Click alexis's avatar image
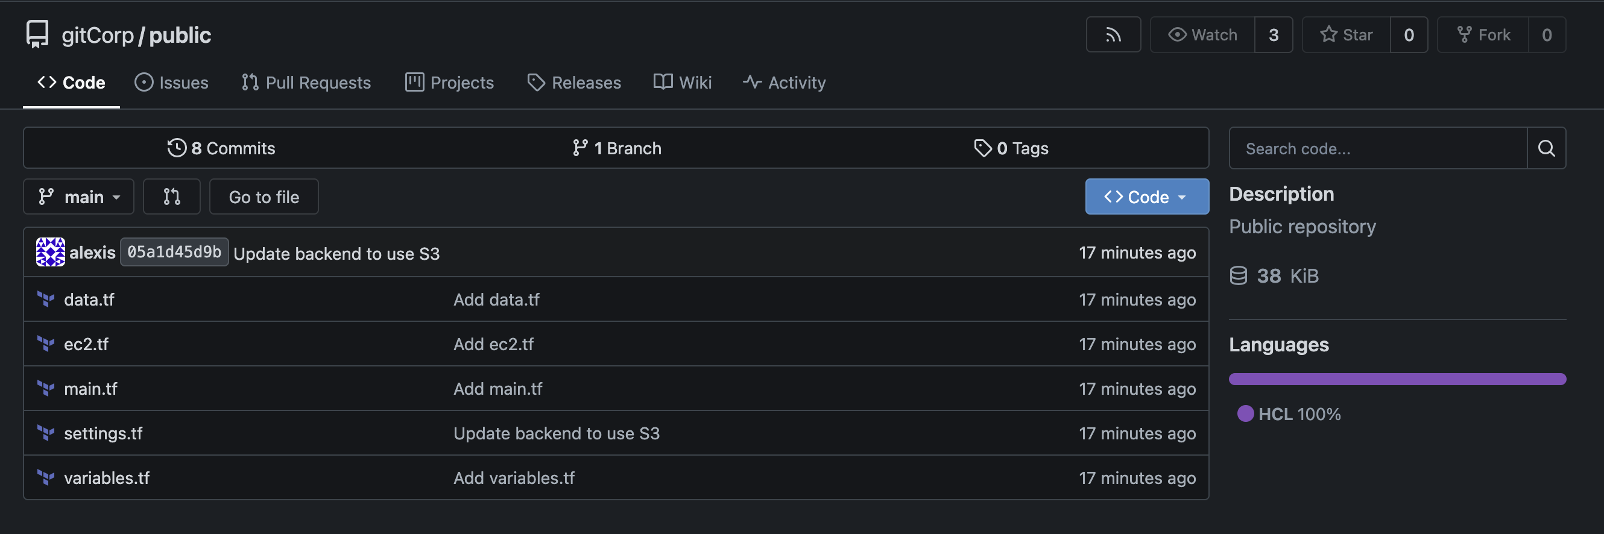This screenshot has height=534, width=1604. tap(51, 252)
